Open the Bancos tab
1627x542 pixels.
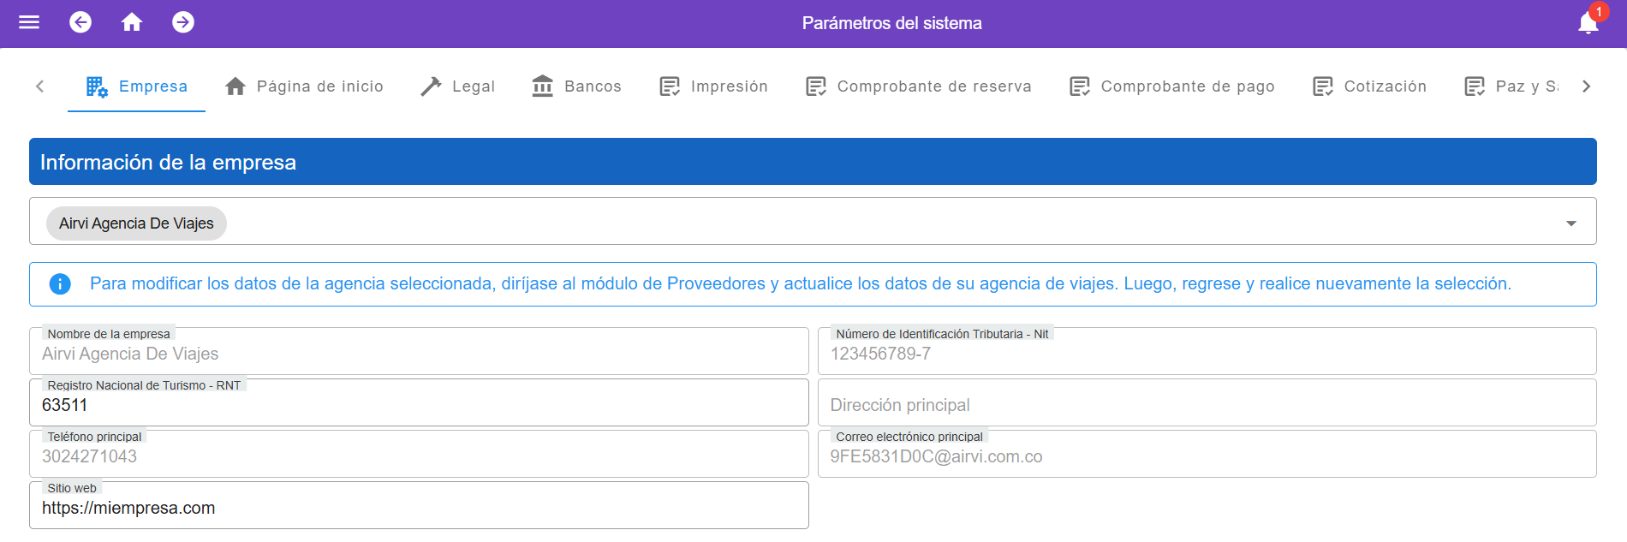(x=576, y=86)
